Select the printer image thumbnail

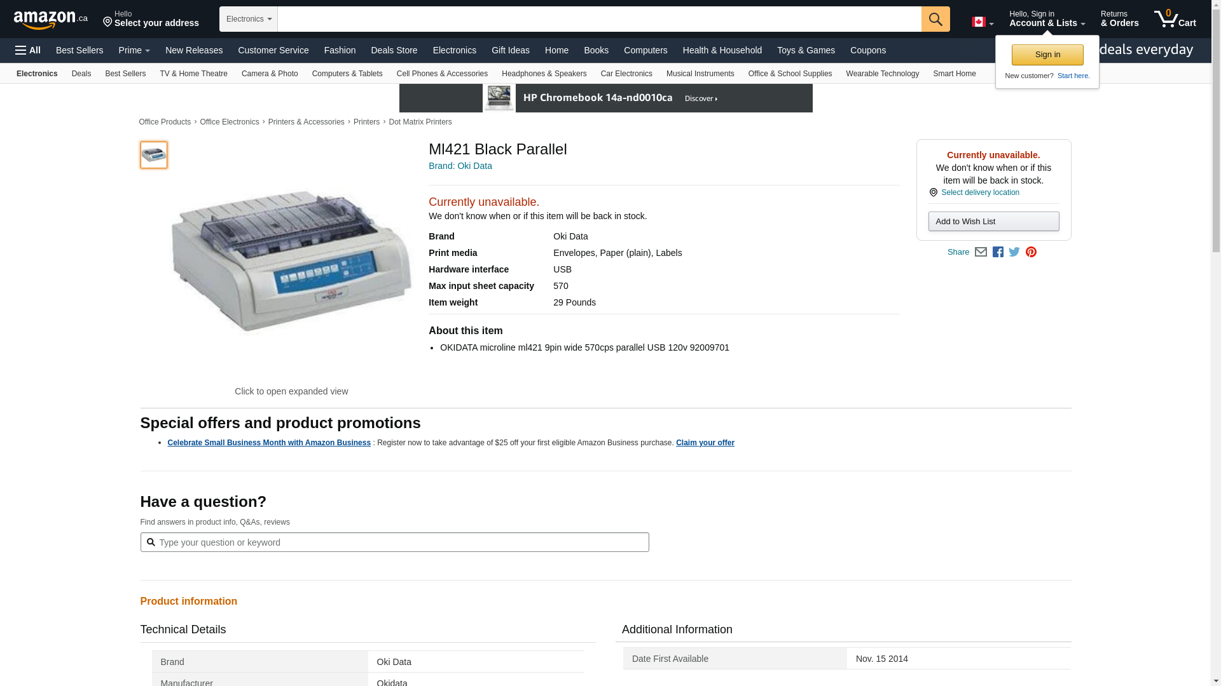[154, 155]
